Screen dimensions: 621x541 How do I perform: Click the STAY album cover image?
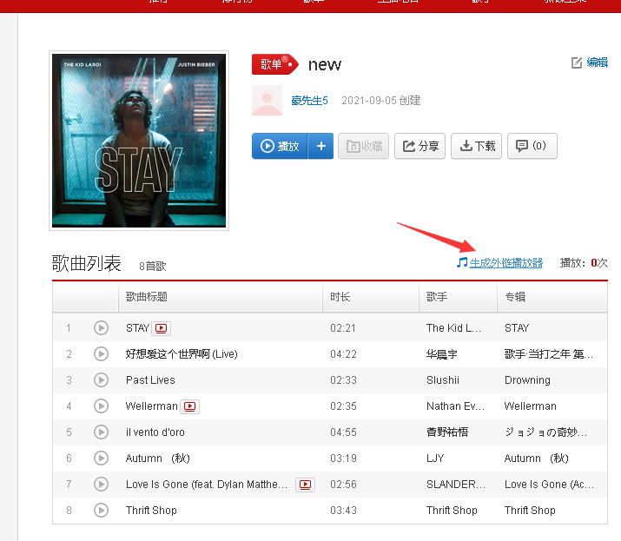(139, 141)
